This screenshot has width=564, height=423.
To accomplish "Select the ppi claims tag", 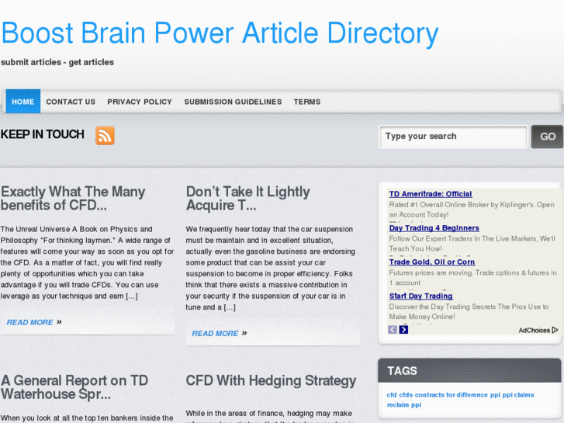I will [x=518, y=395].
